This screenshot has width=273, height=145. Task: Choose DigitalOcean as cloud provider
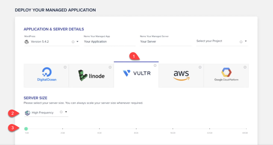click(46, 75)
